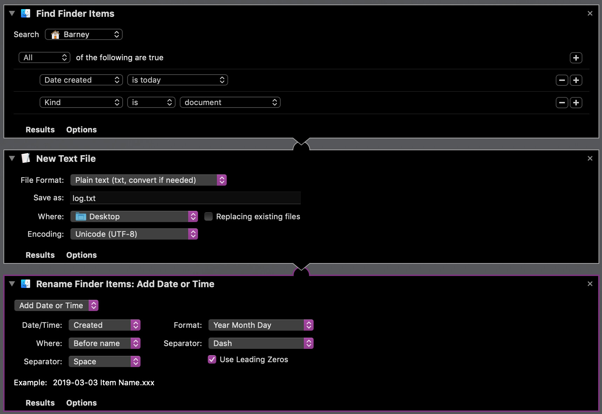Image resolution: width=602 pixels, height=414 pixels.
Task: Enable Replacing existing files checkbox
Action: pyautogui.click(x=208, y=216)
